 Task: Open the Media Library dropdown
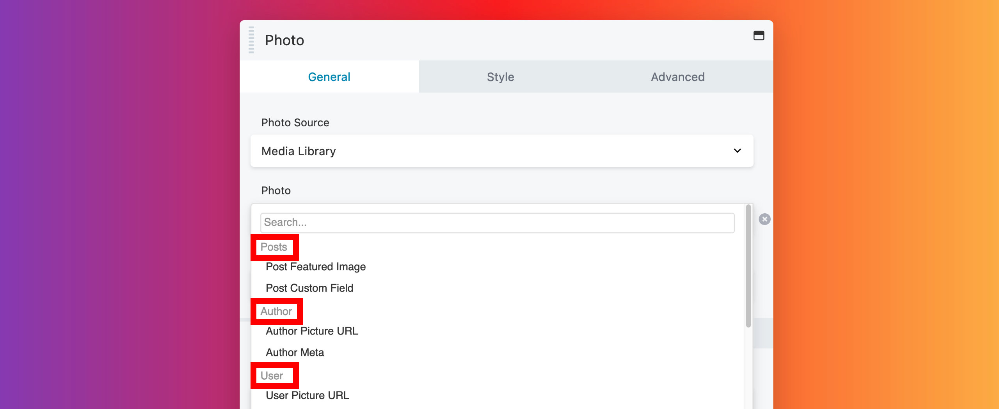pos(501,151)
